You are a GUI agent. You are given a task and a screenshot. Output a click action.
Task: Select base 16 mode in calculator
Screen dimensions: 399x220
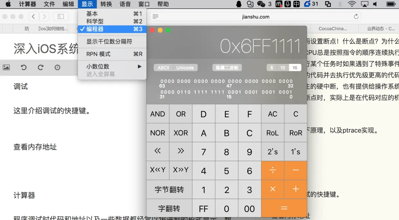pos(295,68)
